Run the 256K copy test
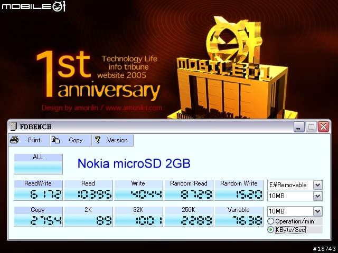This screenshot has width=338, height=253. 189,217
